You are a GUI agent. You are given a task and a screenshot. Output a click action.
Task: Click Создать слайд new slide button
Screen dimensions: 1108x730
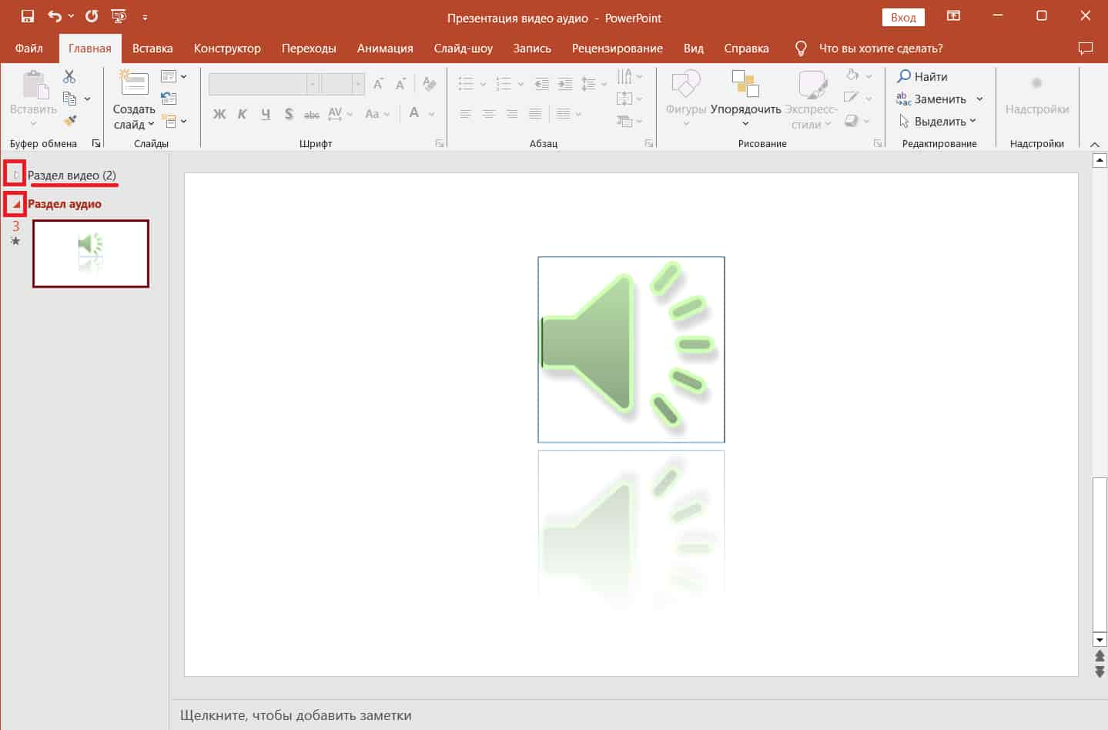[134, 99]
